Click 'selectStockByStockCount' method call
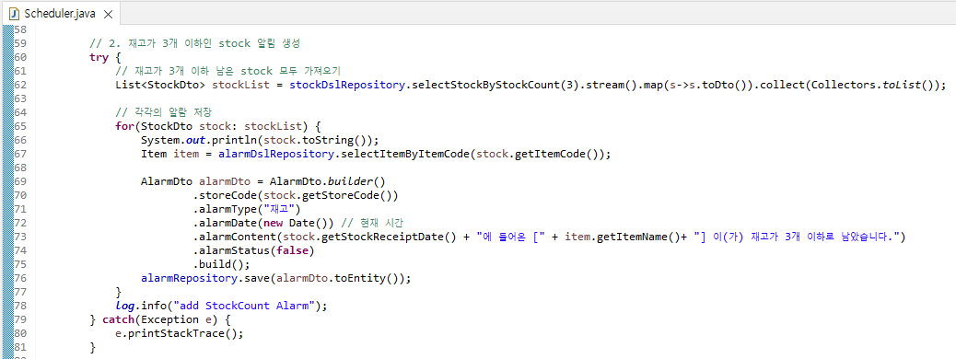Viewport: 956px width, 359px height. point(485,85)
